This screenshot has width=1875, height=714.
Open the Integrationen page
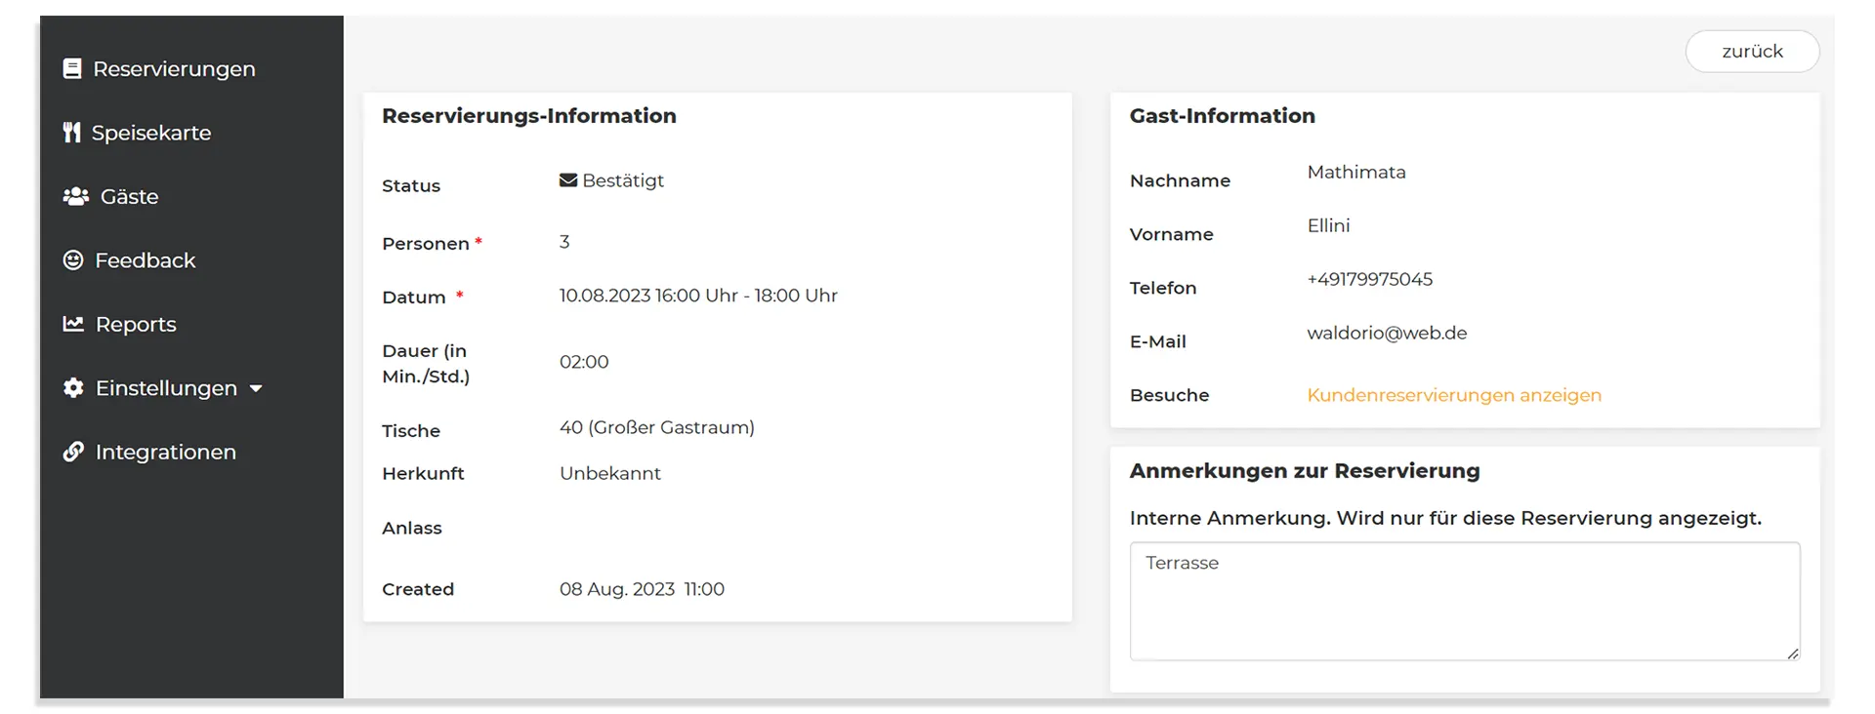166,453
